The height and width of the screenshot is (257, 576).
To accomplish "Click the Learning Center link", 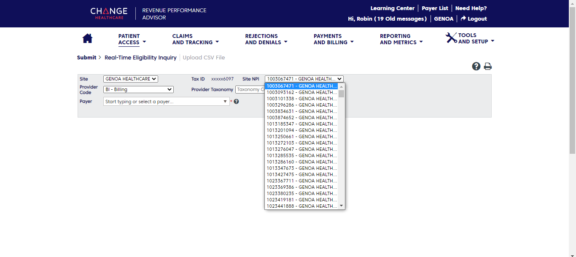I will pyautogui.click(x=392, y=8).
